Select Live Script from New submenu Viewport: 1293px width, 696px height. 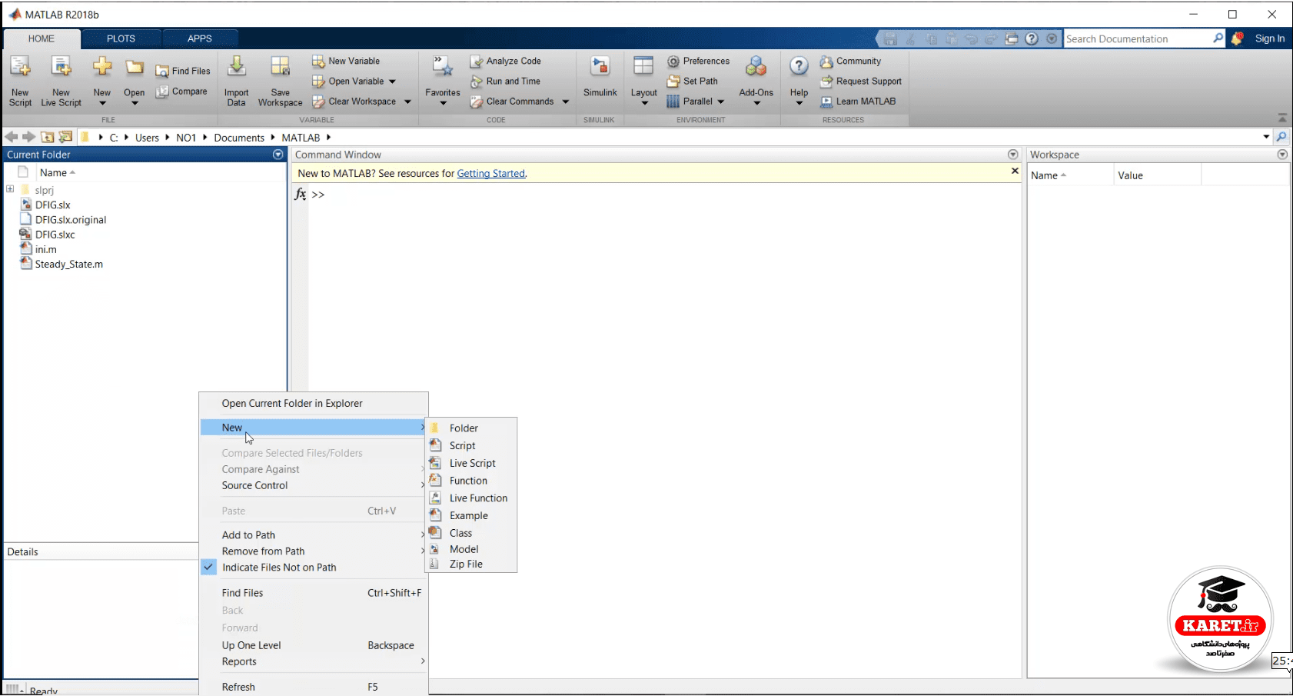click(x=471, y=463)
